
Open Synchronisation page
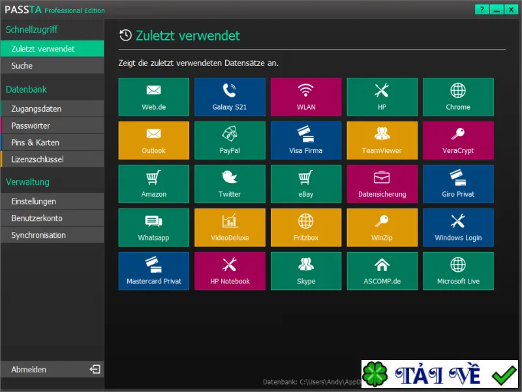[x=52, y=235]
